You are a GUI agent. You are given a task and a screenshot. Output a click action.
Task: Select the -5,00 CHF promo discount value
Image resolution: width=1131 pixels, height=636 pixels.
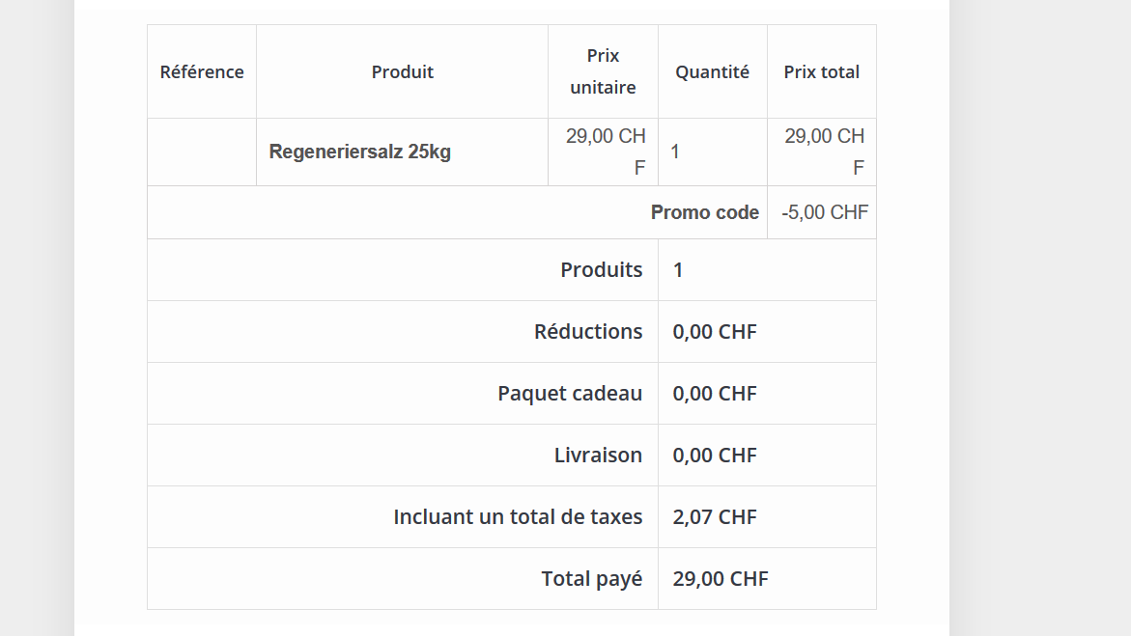[x=825, y=212]
